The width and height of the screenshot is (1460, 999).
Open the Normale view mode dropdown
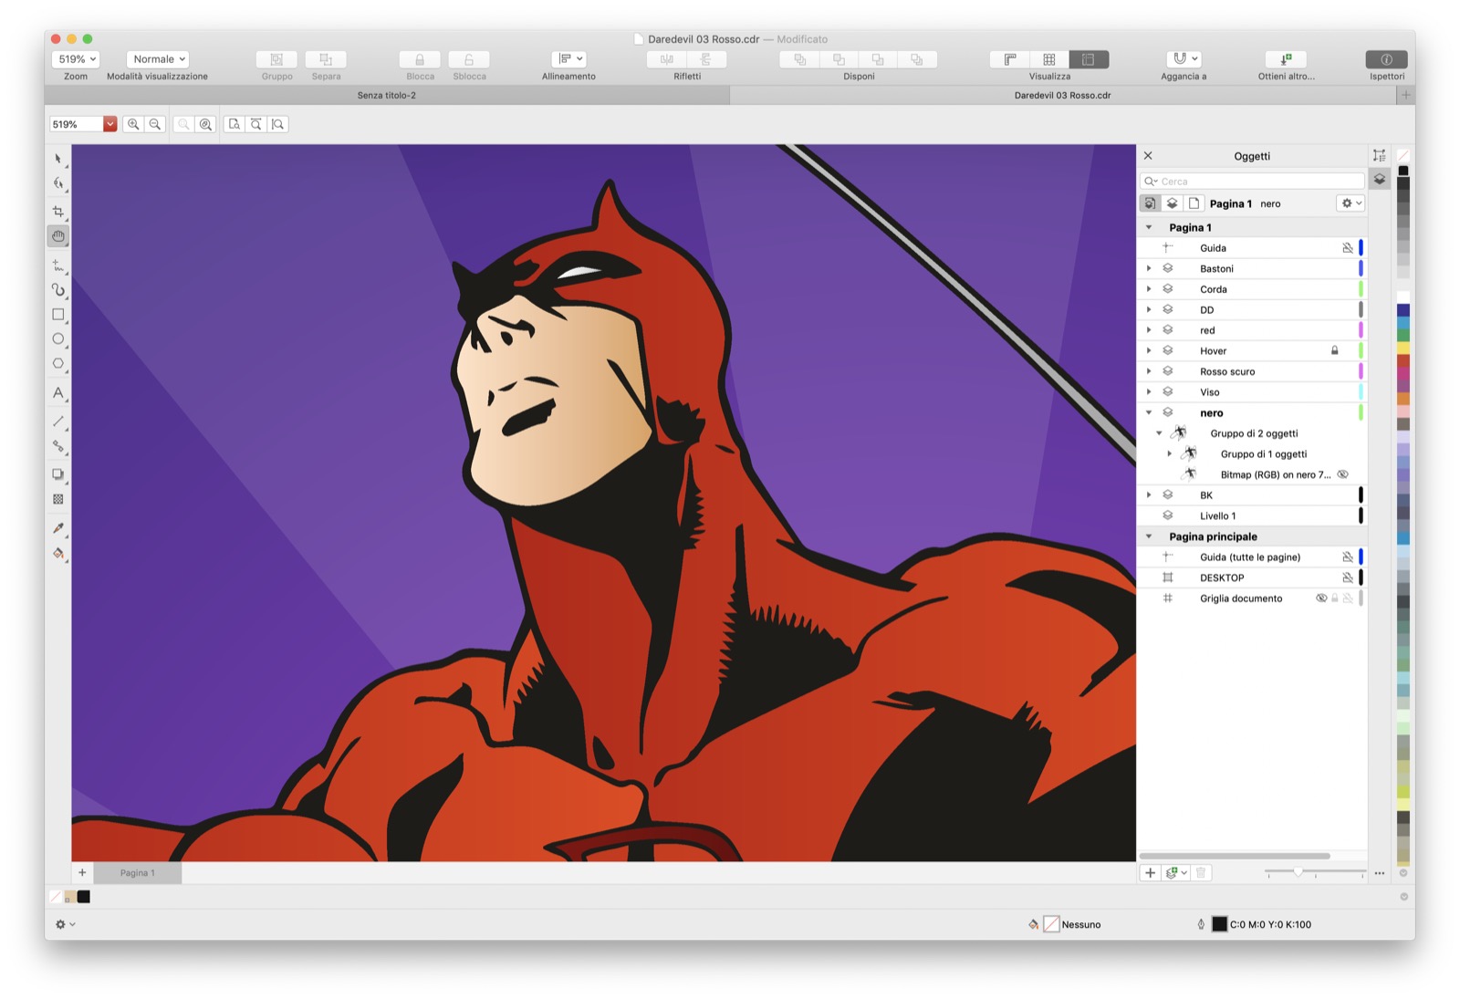158,59
